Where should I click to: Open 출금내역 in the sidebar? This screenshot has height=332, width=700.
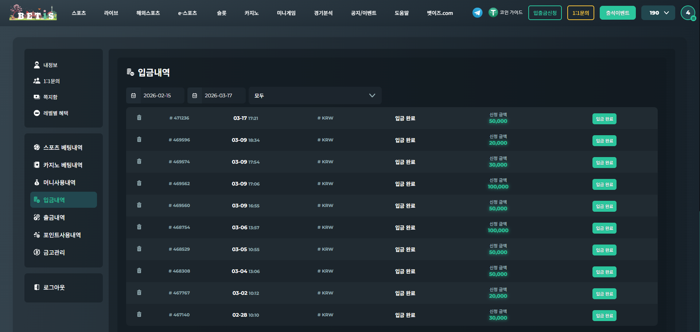pyautogui.click(x=54, y=218)
